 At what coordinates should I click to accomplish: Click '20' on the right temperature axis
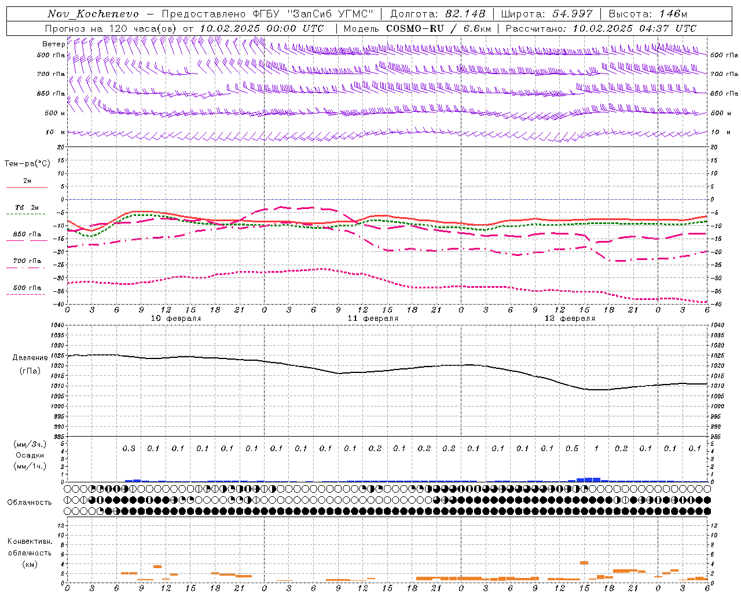tap(714, 147)
